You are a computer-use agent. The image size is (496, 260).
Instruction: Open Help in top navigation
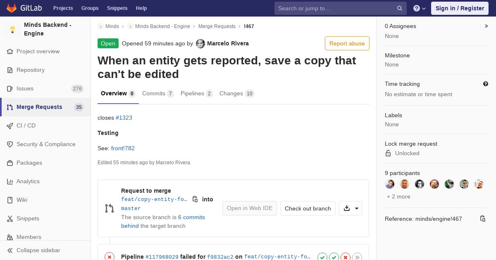141,8
